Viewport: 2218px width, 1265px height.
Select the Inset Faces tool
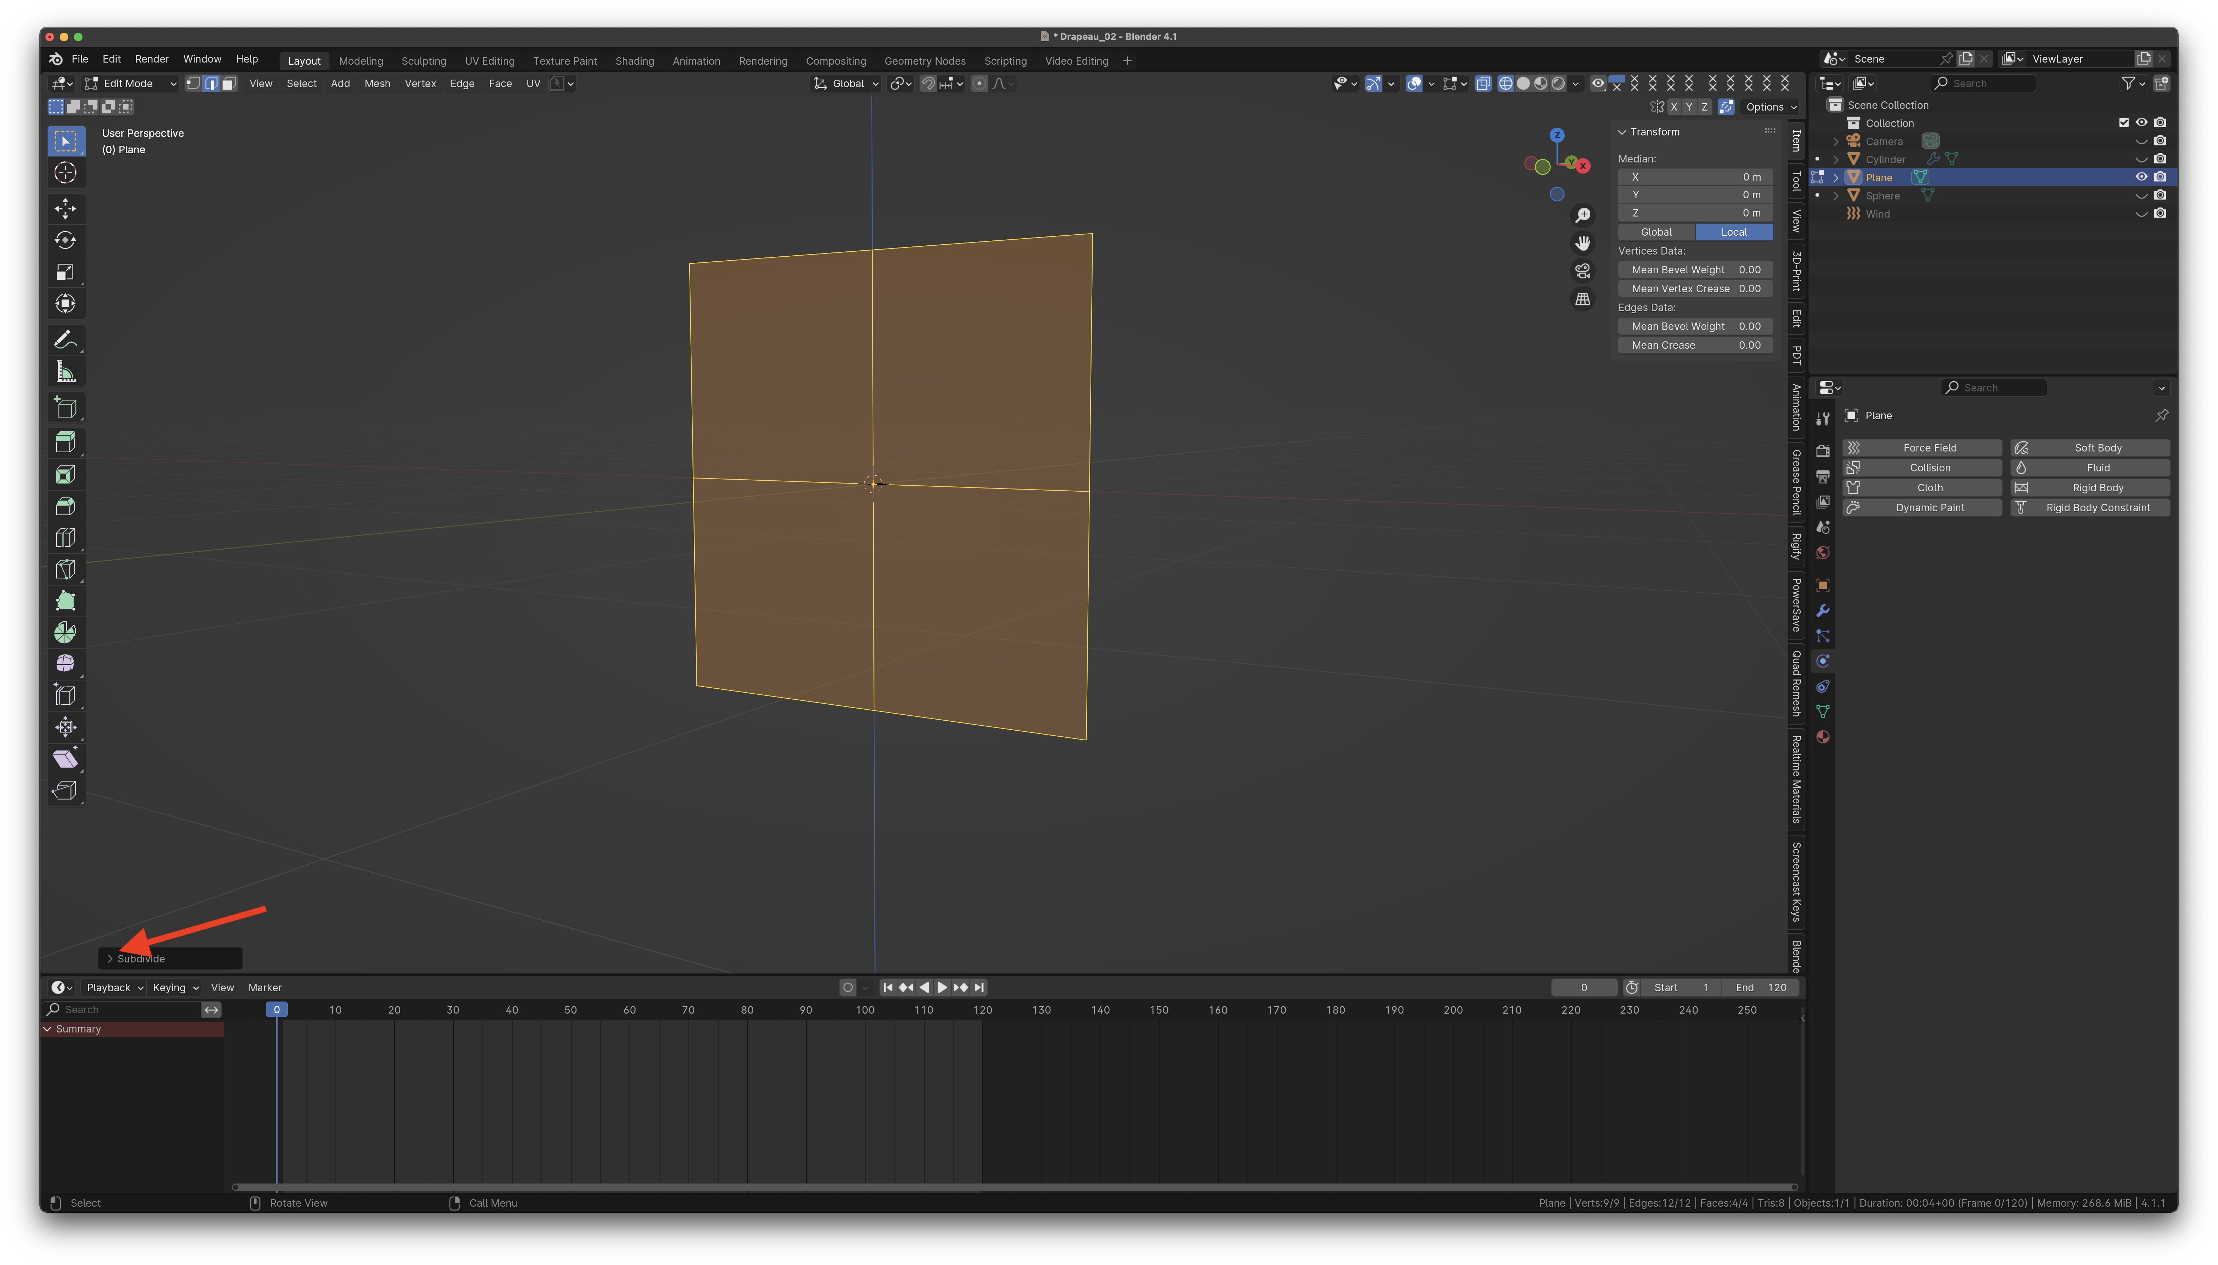pyautogui.click(x=65, y=474)
